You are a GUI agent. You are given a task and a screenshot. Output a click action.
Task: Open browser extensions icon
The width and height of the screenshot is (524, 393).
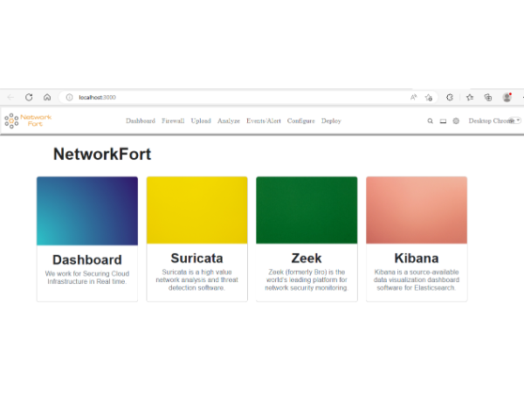pos(450,97)
